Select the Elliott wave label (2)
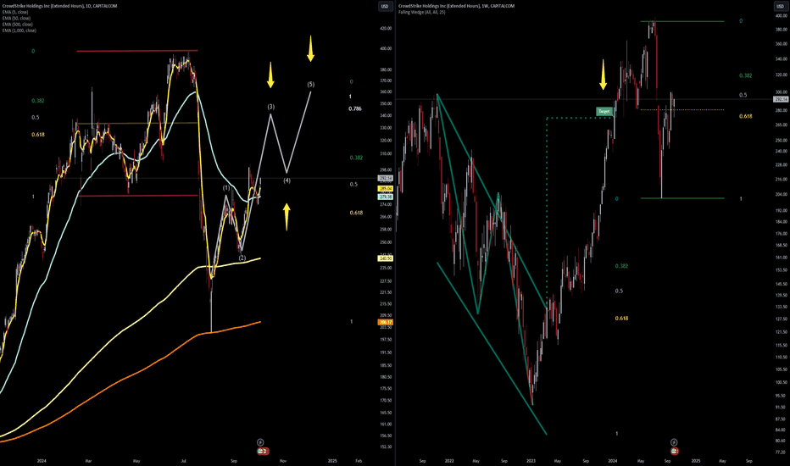Image resolution: width=790 pixels, height=466 pixels. [x=242, y=258]
